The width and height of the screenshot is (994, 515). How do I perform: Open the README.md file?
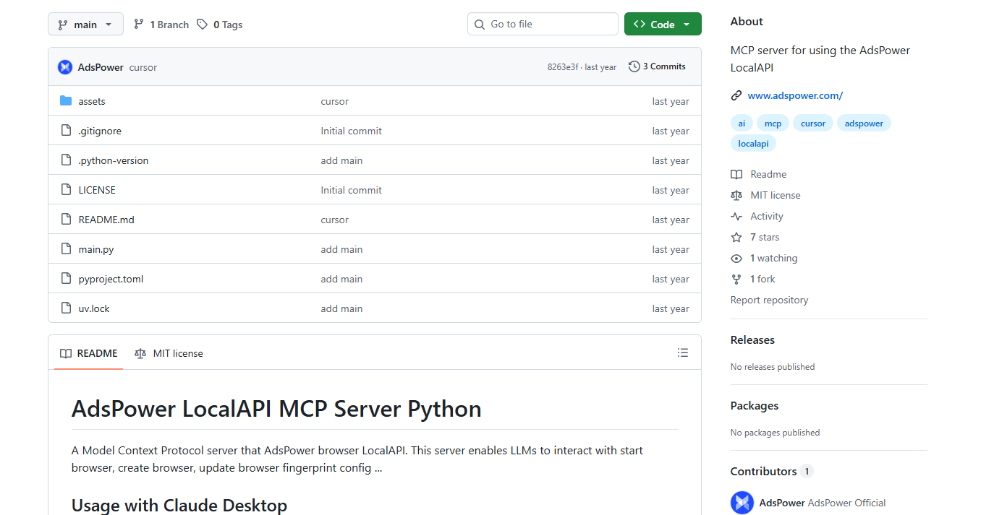pos(106,220)
